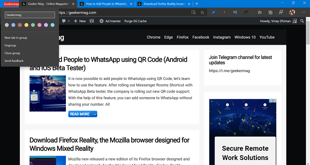This screenshot has width=310, height=165.
Task: Open the YouTube category in site menu
Action: (267, 37)
